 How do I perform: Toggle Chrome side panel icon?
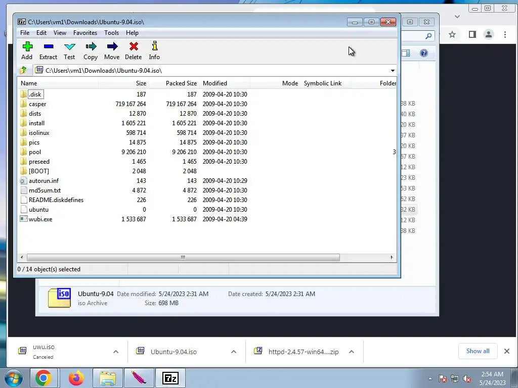472,34
